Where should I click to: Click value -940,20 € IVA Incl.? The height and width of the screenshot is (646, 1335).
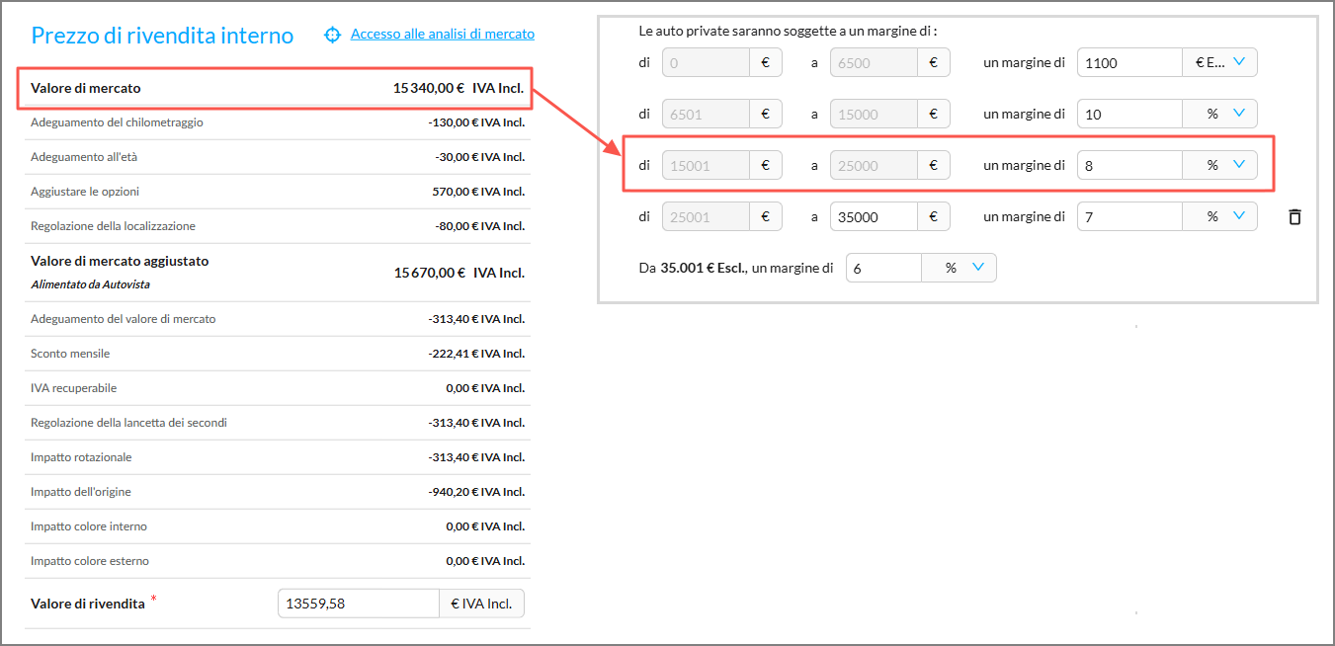tap(476, 492)
